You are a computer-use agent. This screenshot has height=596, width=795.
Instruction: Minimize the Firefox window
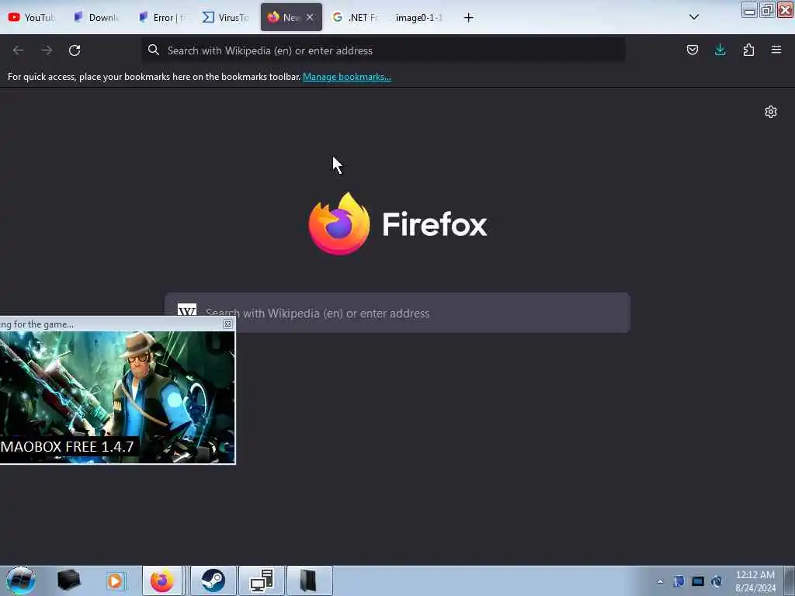tap(749, 10)
